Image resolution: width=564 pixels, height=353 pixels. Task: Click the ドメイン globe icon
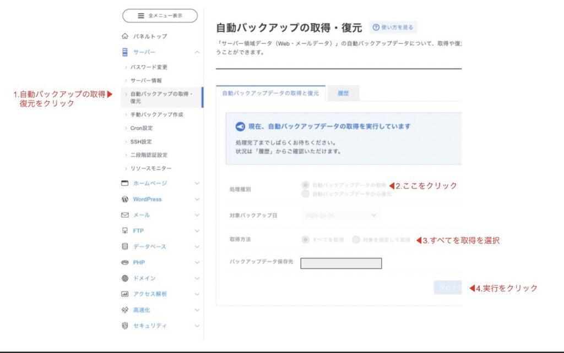(x=124, y=278)
